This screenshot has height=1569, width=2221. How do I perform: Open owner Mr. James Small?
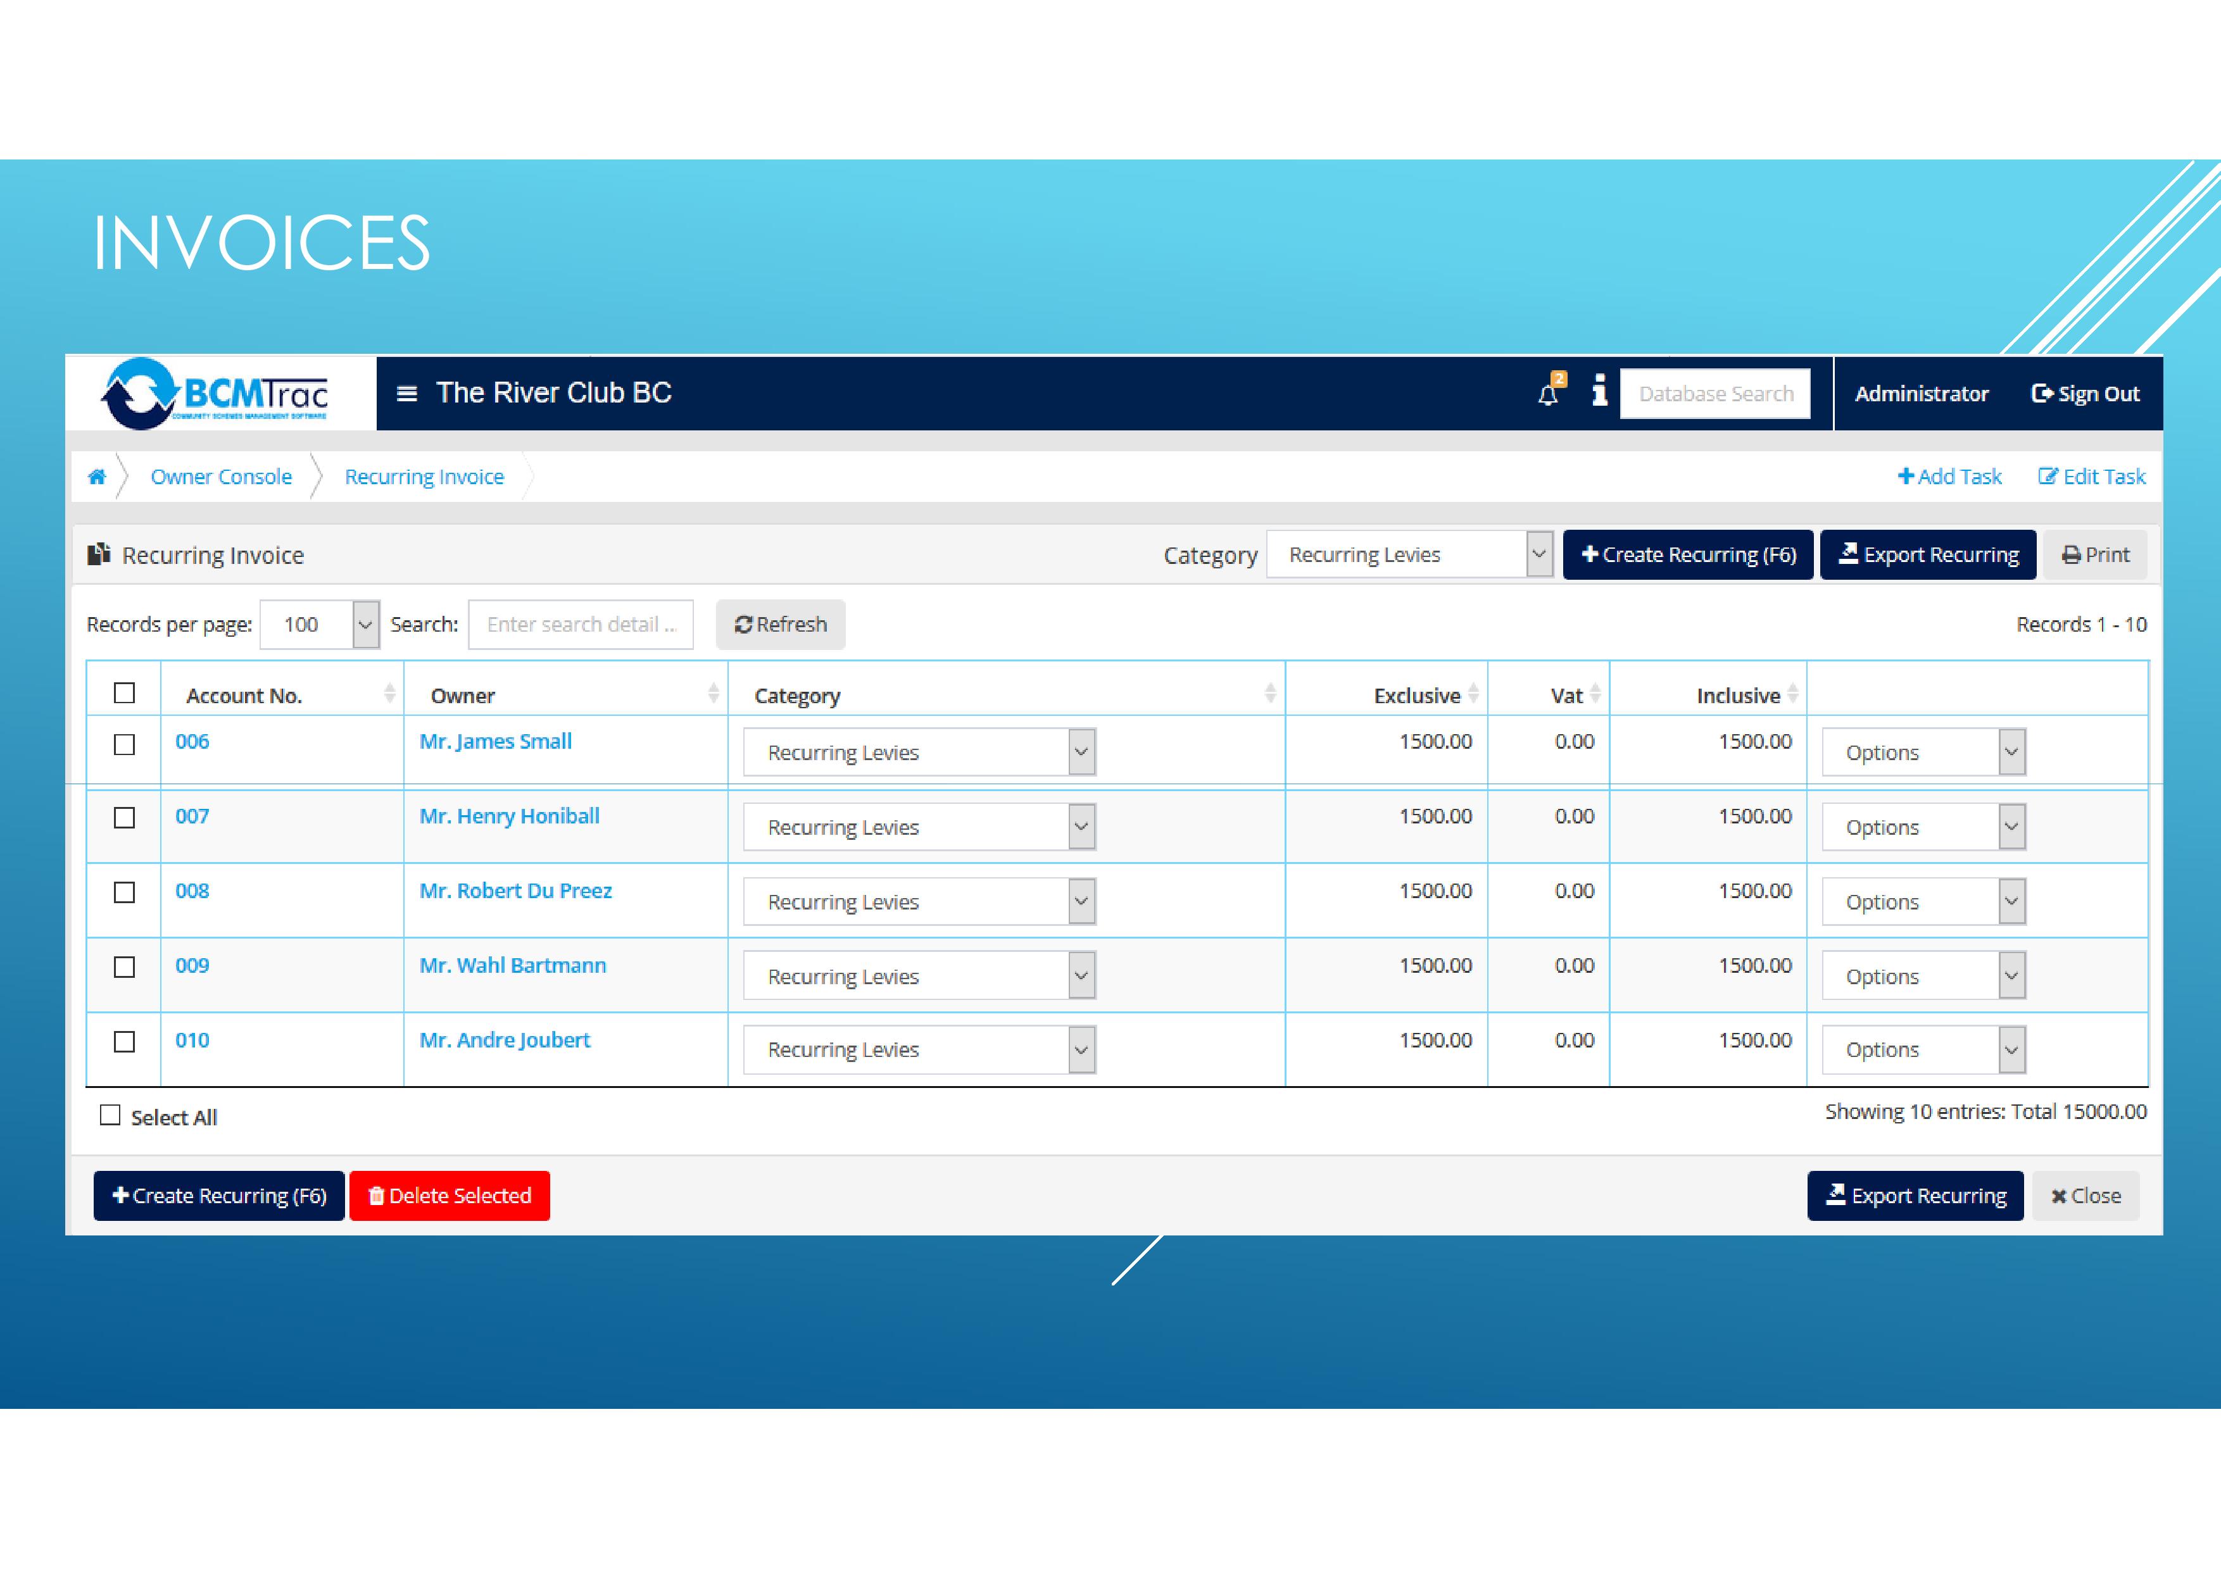click(x=495, y=742)
